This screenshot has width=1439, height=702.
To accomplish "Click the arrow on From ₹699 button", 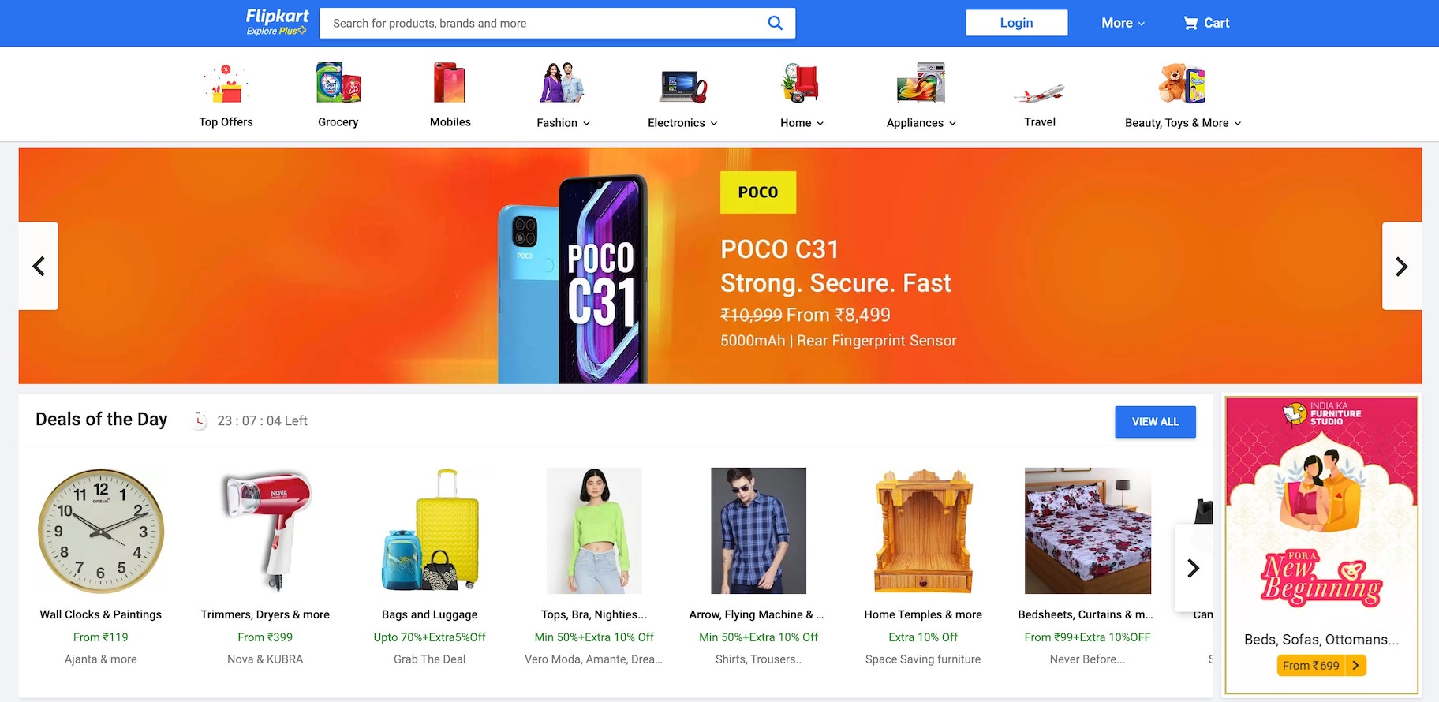I will (1356, 666).
